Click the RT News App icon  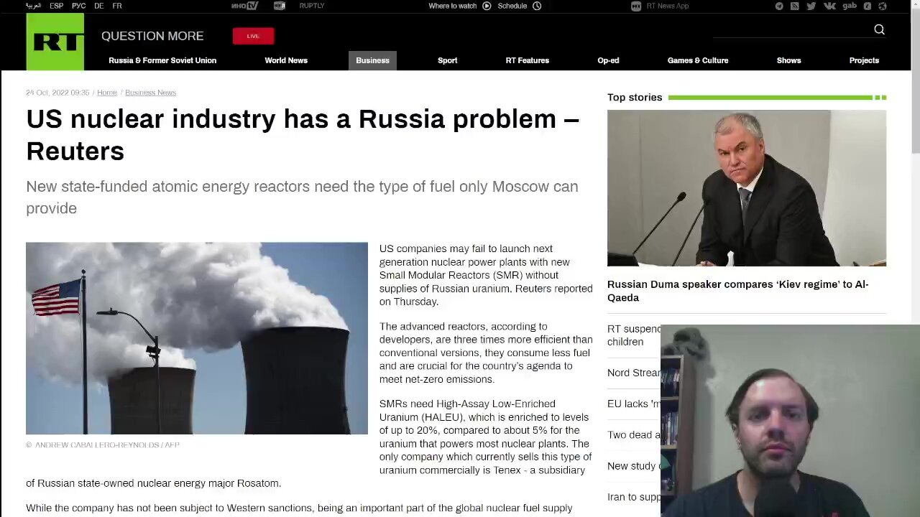[x=636, y=6]
